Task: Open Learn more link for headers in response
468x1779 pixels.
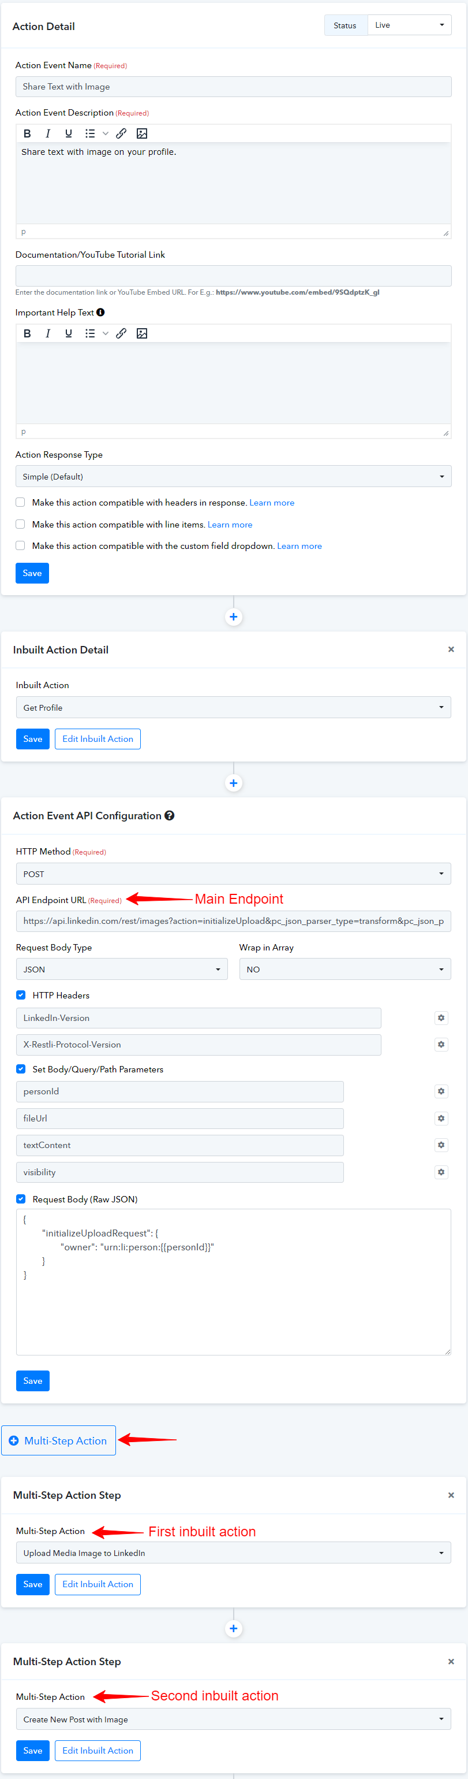Action: [x=272, y=503]
